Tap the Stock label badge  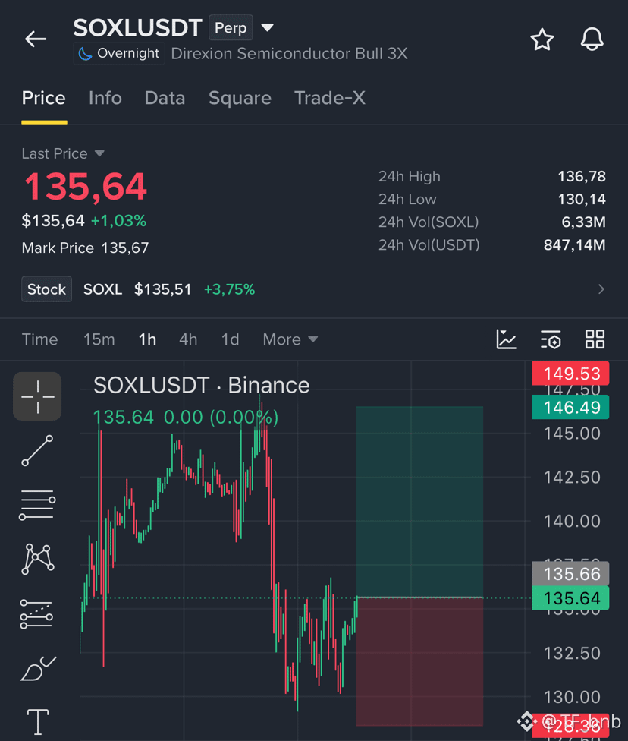[x=46, y=289]
